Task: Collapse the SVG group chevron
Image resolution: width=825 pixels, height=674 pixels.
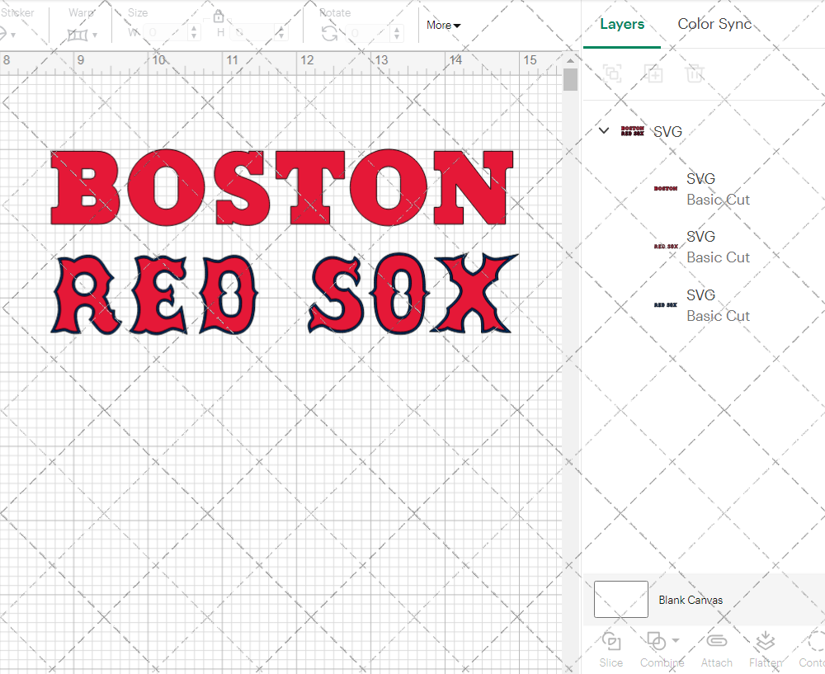Action: [x=604, y=130]
